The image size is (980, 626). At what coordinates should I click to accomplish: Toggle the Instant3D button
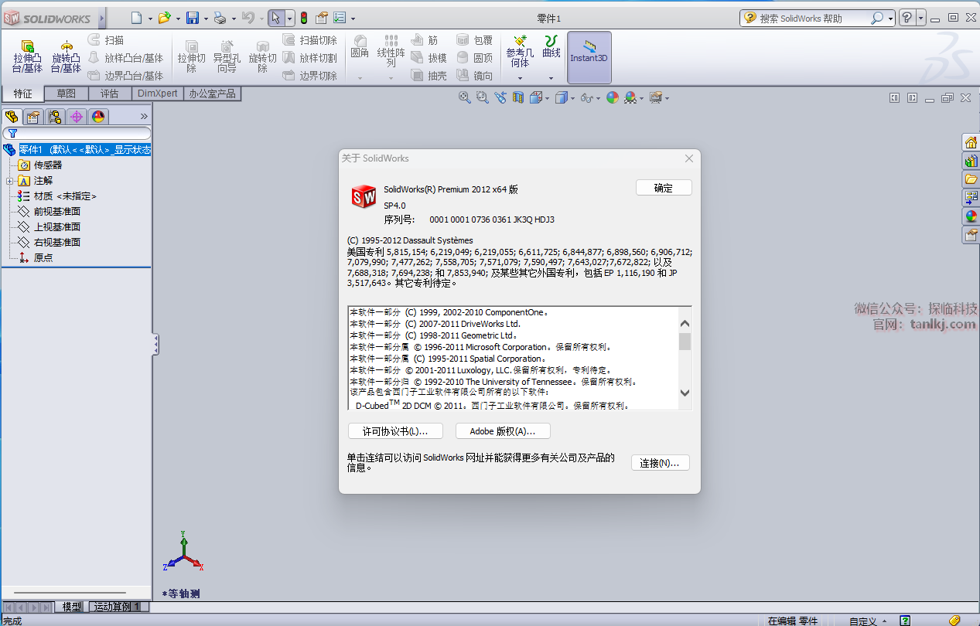pos(589,58)
